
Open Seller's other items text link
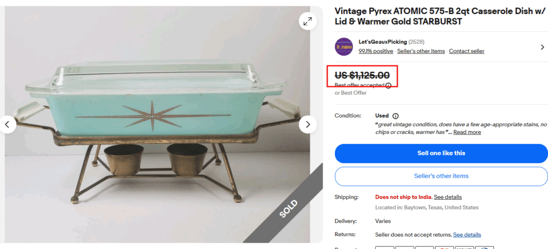coord(421,51)
